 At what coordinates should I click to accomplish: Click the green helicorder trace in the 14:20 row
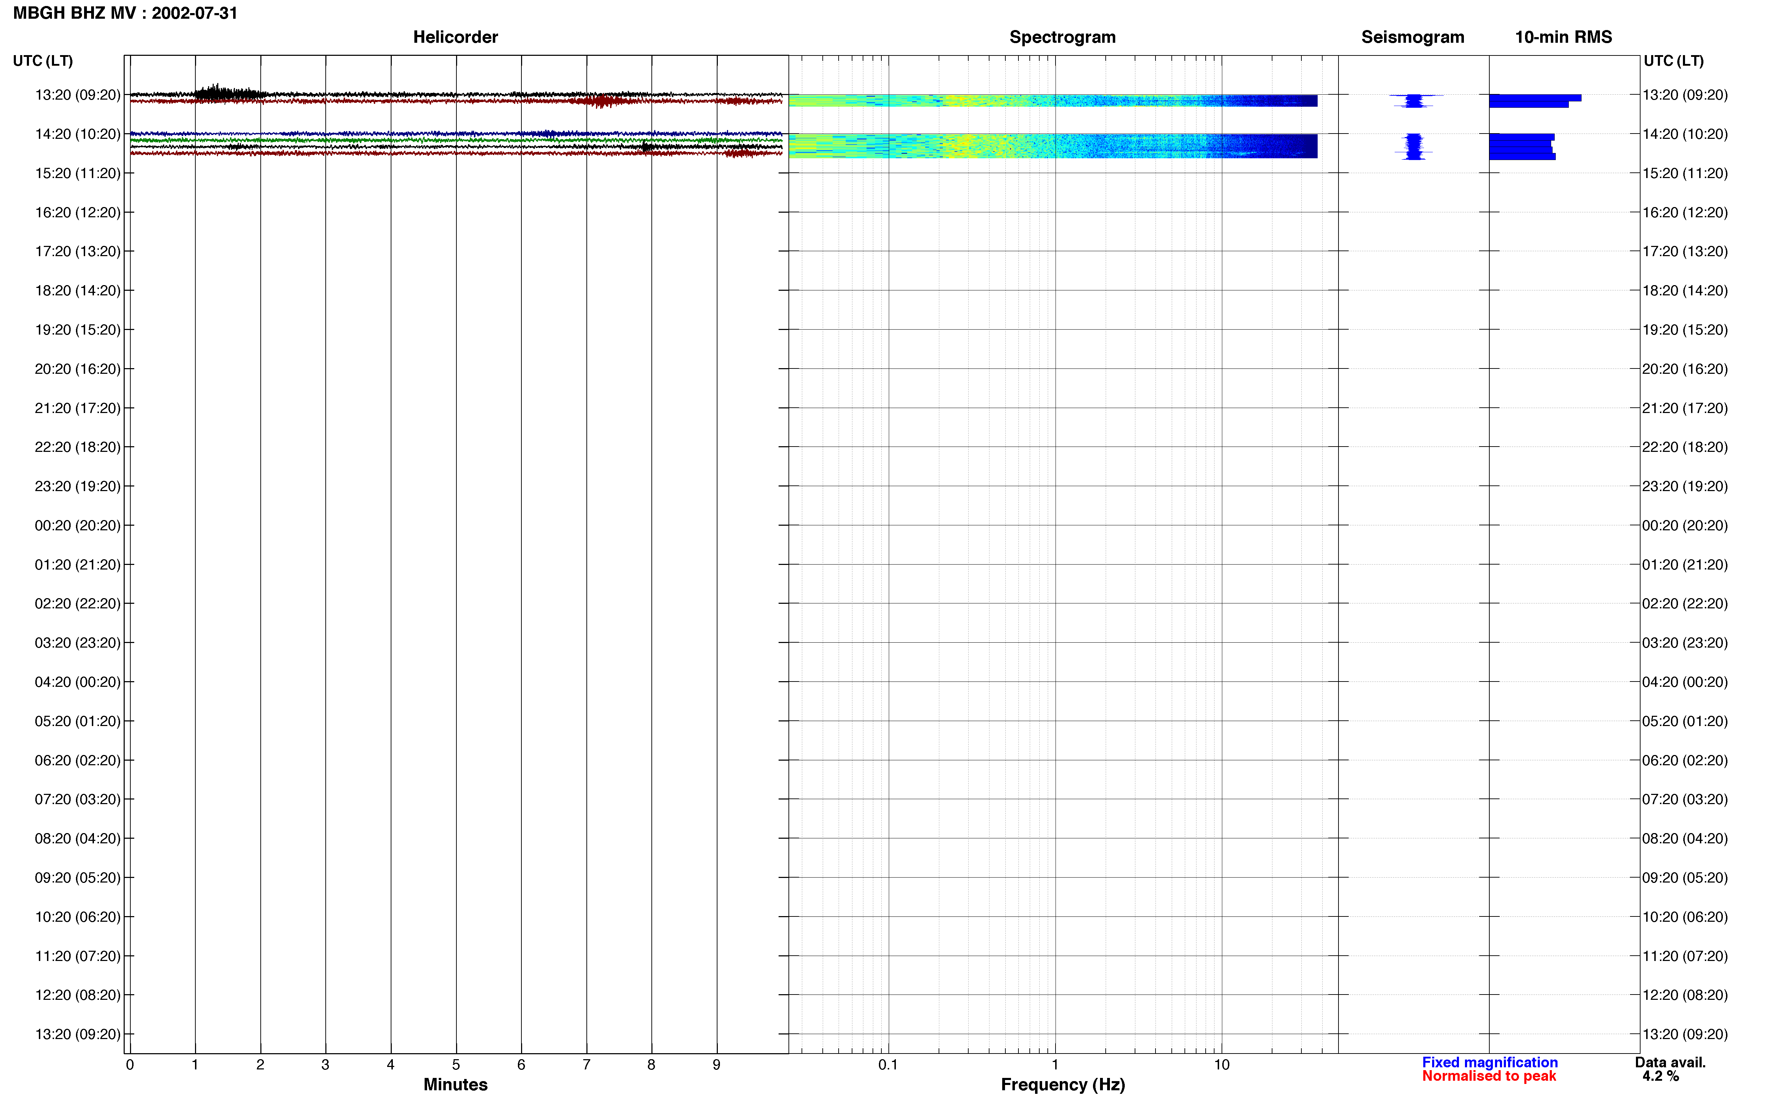pyautogui.click(x=455, y=140)
